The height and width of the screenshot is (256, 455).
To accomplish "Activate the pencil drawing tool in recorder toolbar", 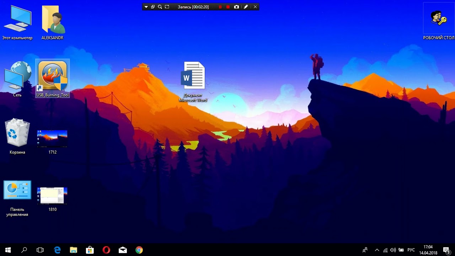I will coord(246,7).
